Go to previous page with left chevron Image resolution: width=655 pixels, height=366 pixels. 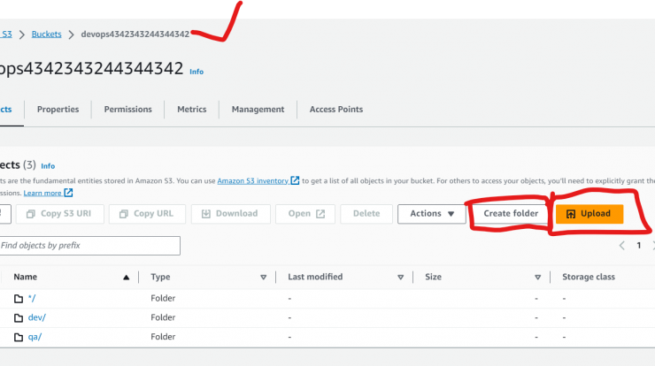pyautogui.click(x=621, y=246)
